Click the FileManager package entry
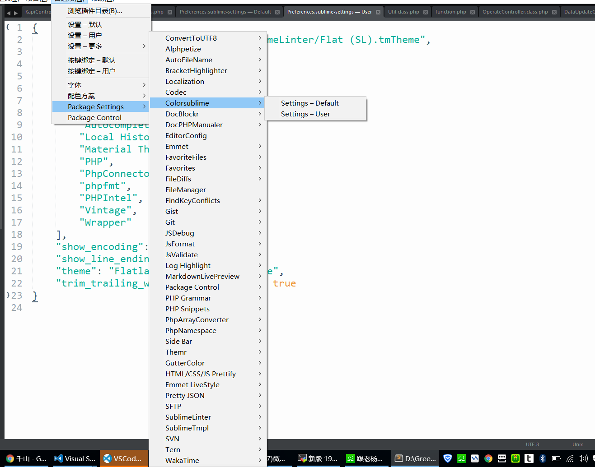The width and height of the screenshot is (595, 467). coord(208,190)
